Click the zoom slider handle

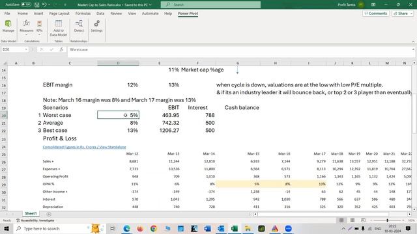(x=387, y=220)
